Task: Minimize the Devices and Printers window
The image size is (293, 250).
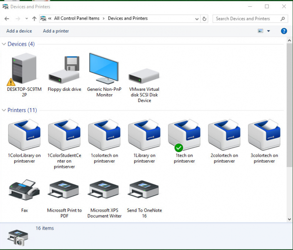Action: pos(250,7)
